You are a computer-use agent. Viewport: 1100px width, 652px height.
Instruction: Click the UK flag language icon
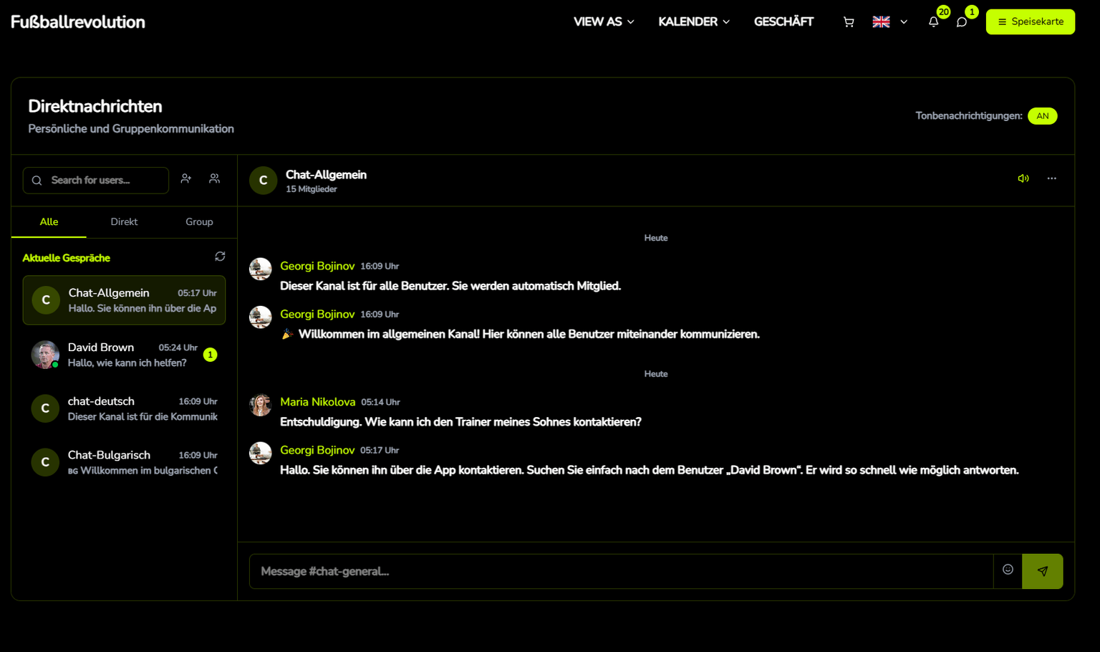881,22
